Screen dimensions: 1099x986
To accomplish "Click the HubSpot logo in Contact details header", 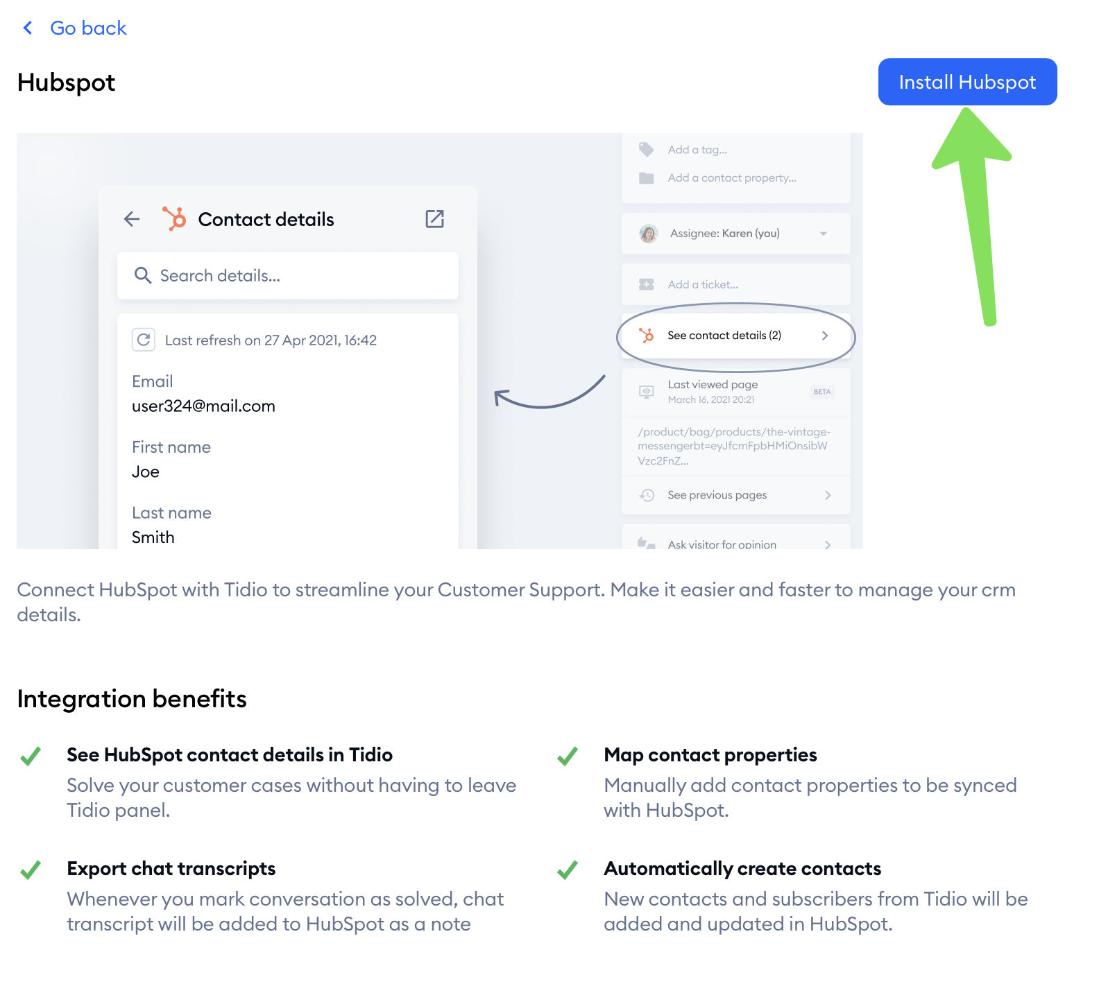I will [x=174, y=219].
